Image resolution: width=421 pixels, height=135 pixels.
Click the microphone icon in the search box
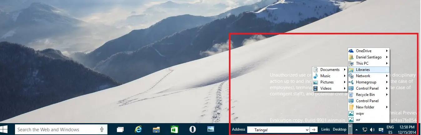click(102, 129)
